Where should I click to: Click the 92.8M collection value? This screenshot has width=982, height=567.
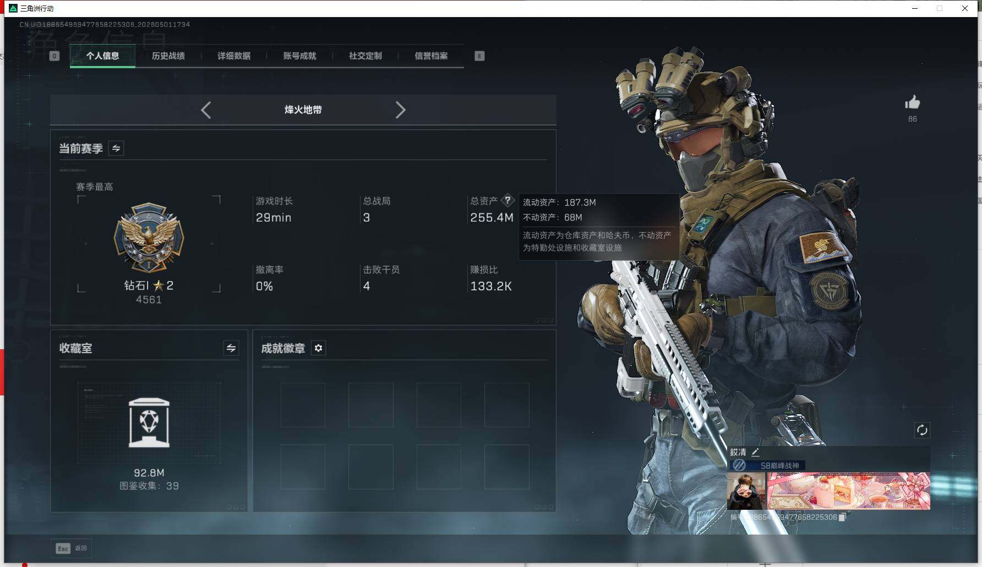click(149, 473)
